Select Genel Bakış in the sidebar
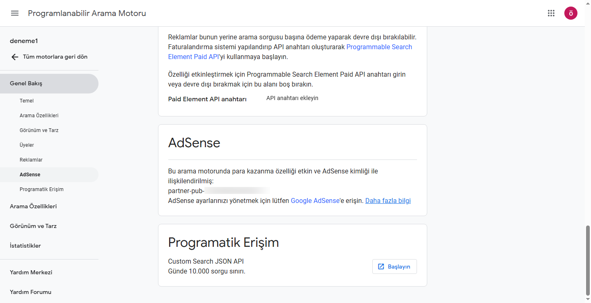This screenshot has height=303, width=591. [49, 84]
